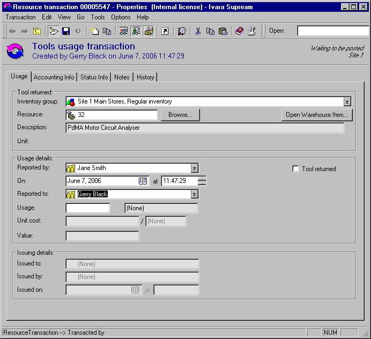Open the Transaction menu

coord(20,17)
